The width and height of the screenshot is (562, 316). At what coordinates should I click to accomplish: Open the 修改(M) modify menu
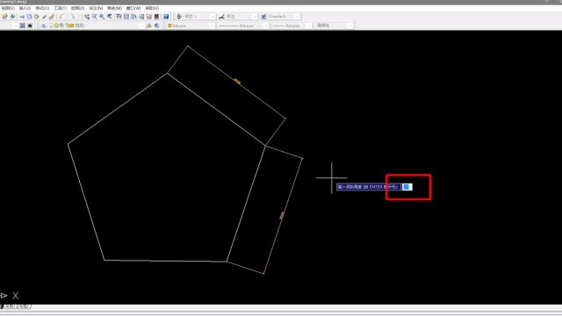tap(115, 8)
